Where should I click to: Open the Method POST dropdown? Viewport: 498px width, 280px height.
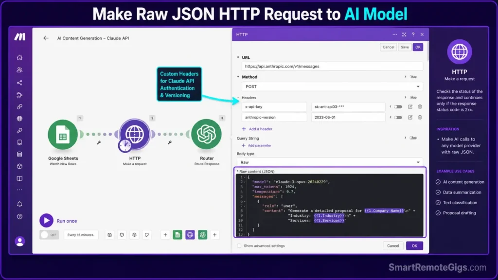pyautogui.click(x=332, y=87)
